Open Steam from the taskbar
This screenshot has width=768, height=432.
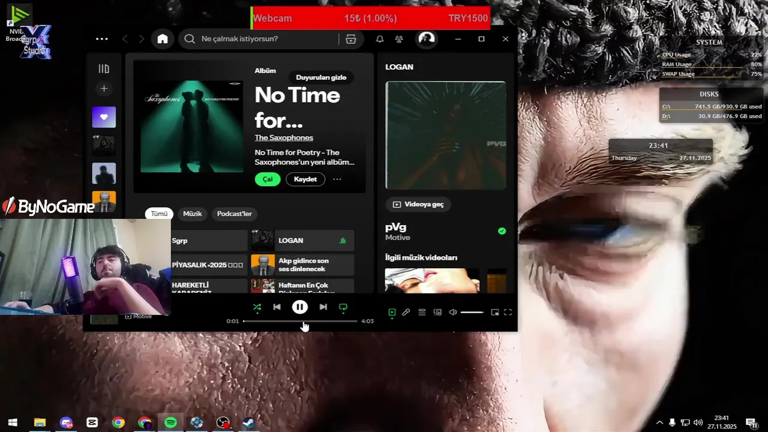click(x=248, y=422)
